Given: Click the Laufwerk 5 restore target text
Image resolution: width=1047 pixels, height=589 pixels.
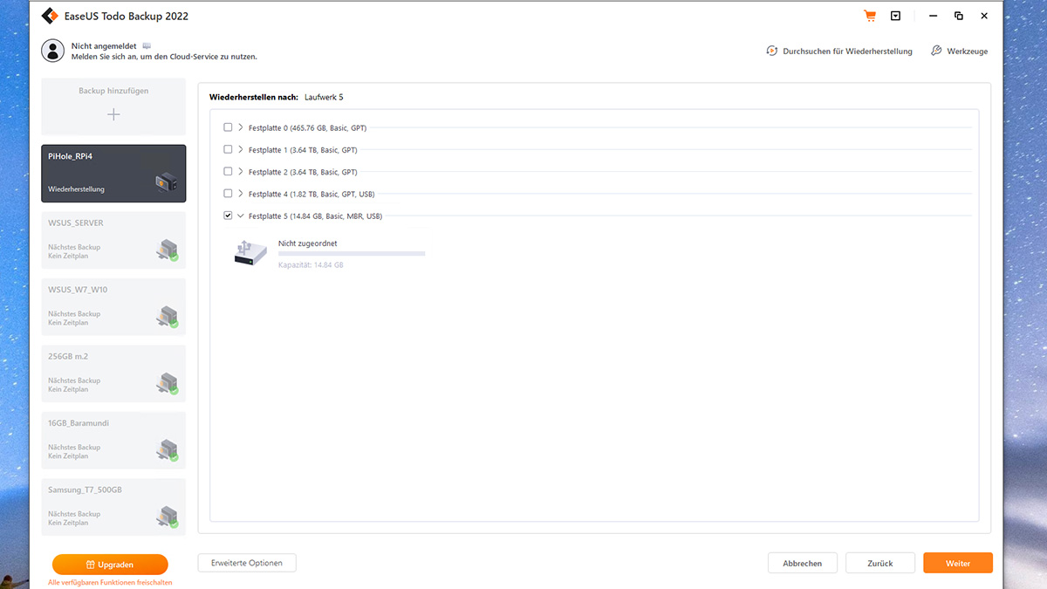Looking at the screenshot, I should 324,97.
